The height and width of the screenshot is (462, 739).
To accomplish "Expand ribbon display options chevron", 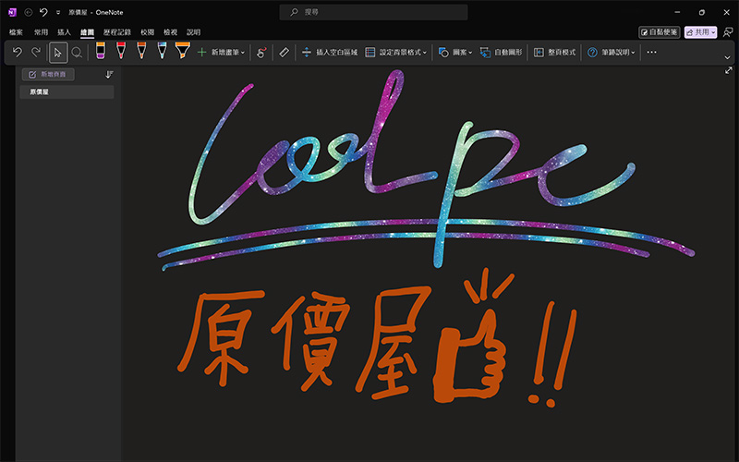I will 727,57.
